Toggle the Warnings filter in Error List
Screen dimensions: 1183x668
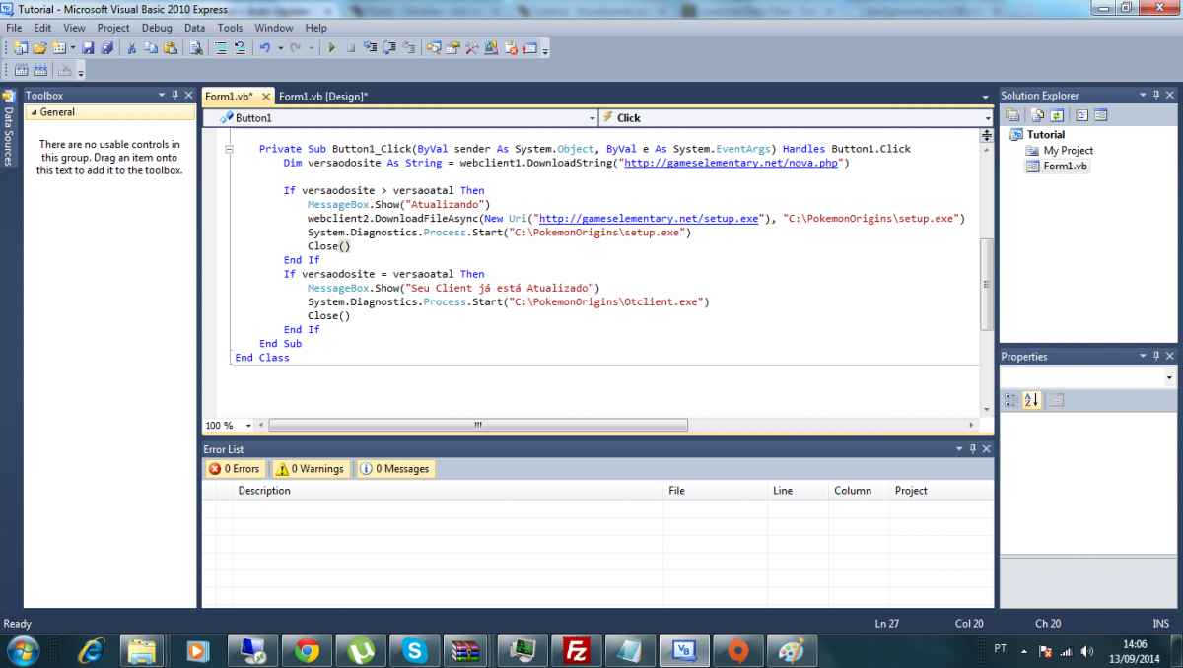coord(310,469)
